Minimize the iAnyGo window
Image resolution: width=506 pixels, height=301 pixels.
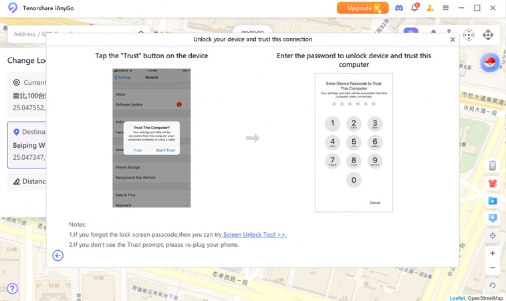(x=461, y=8)
